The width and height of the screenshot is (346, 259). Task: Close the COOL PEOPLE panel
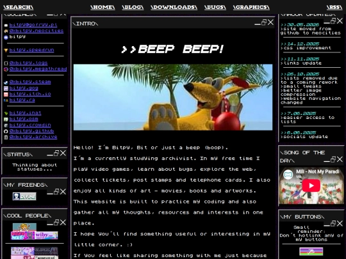click(x=63, y=222)
